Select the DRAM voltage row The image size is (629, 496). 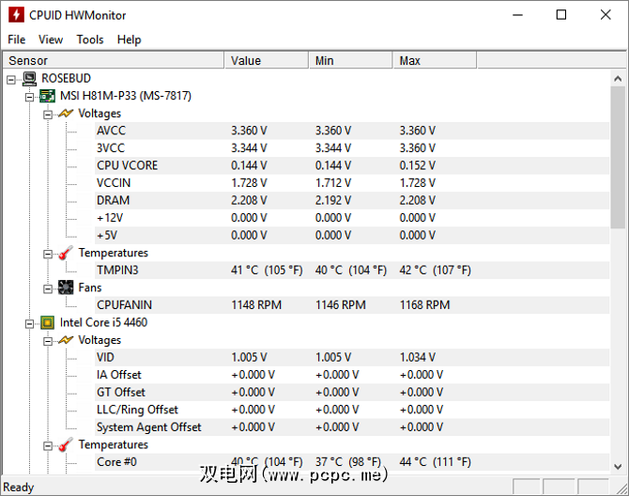pyautogui.click(x=352, y=200)
